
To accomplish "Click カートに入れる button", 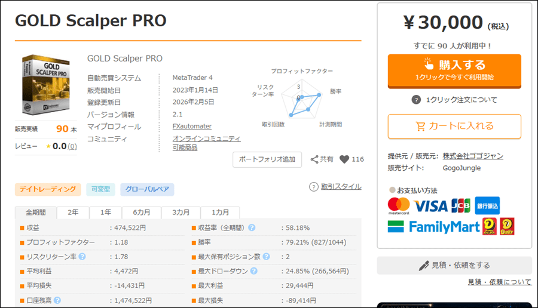I will point(454,127).
